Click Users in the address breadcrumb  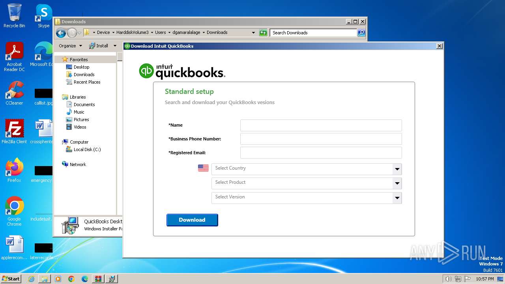[x=160, y=33]
